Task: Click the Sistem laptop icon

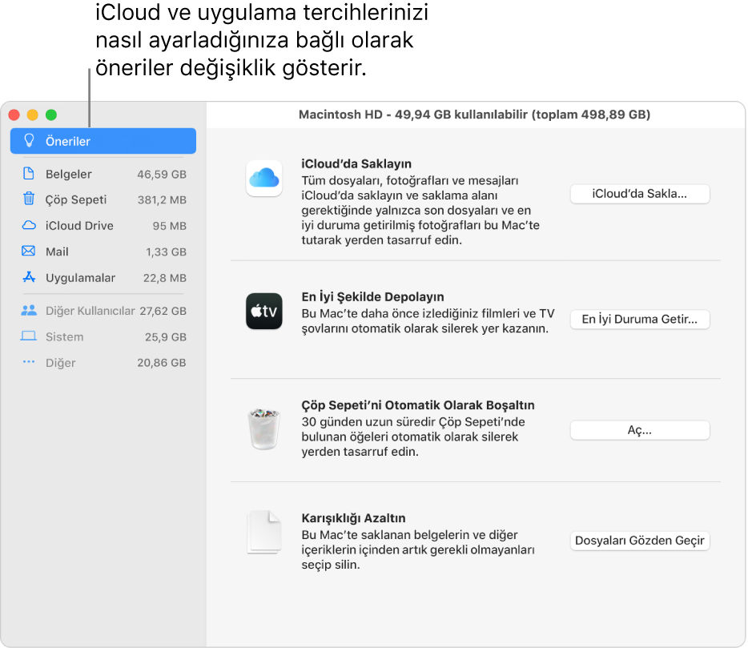Action: coord(29,336)
